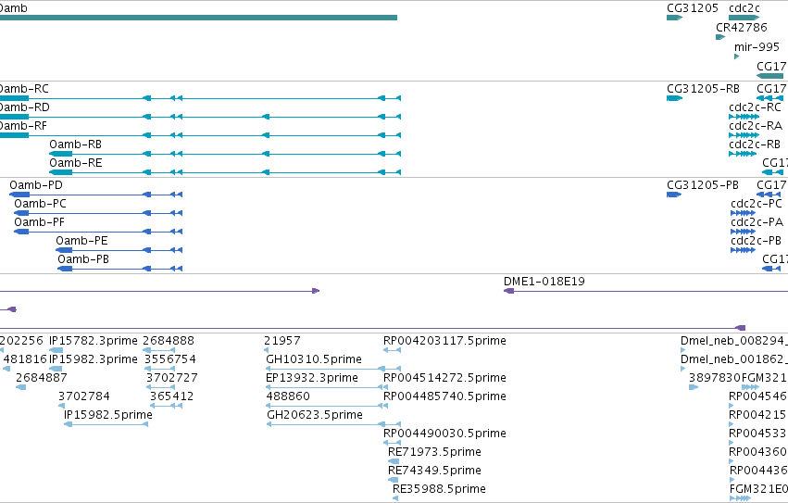The height and width of the screenshot is (503, 788).
Task: Click the RE71973.5prime EST glyph
Action: coord(394,461)
